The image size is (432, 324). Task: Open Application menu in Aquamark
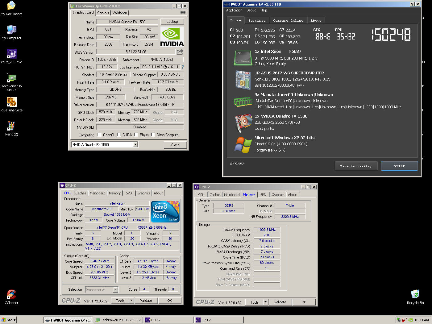[234, 10]
